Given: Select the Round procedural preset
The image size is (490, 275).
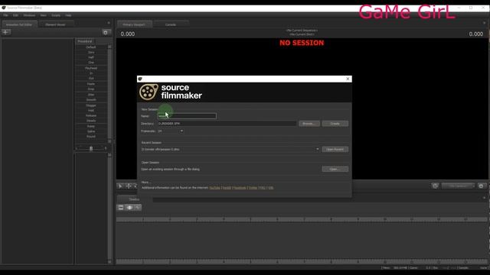Looking at the screenshot, I should point(91,136).
